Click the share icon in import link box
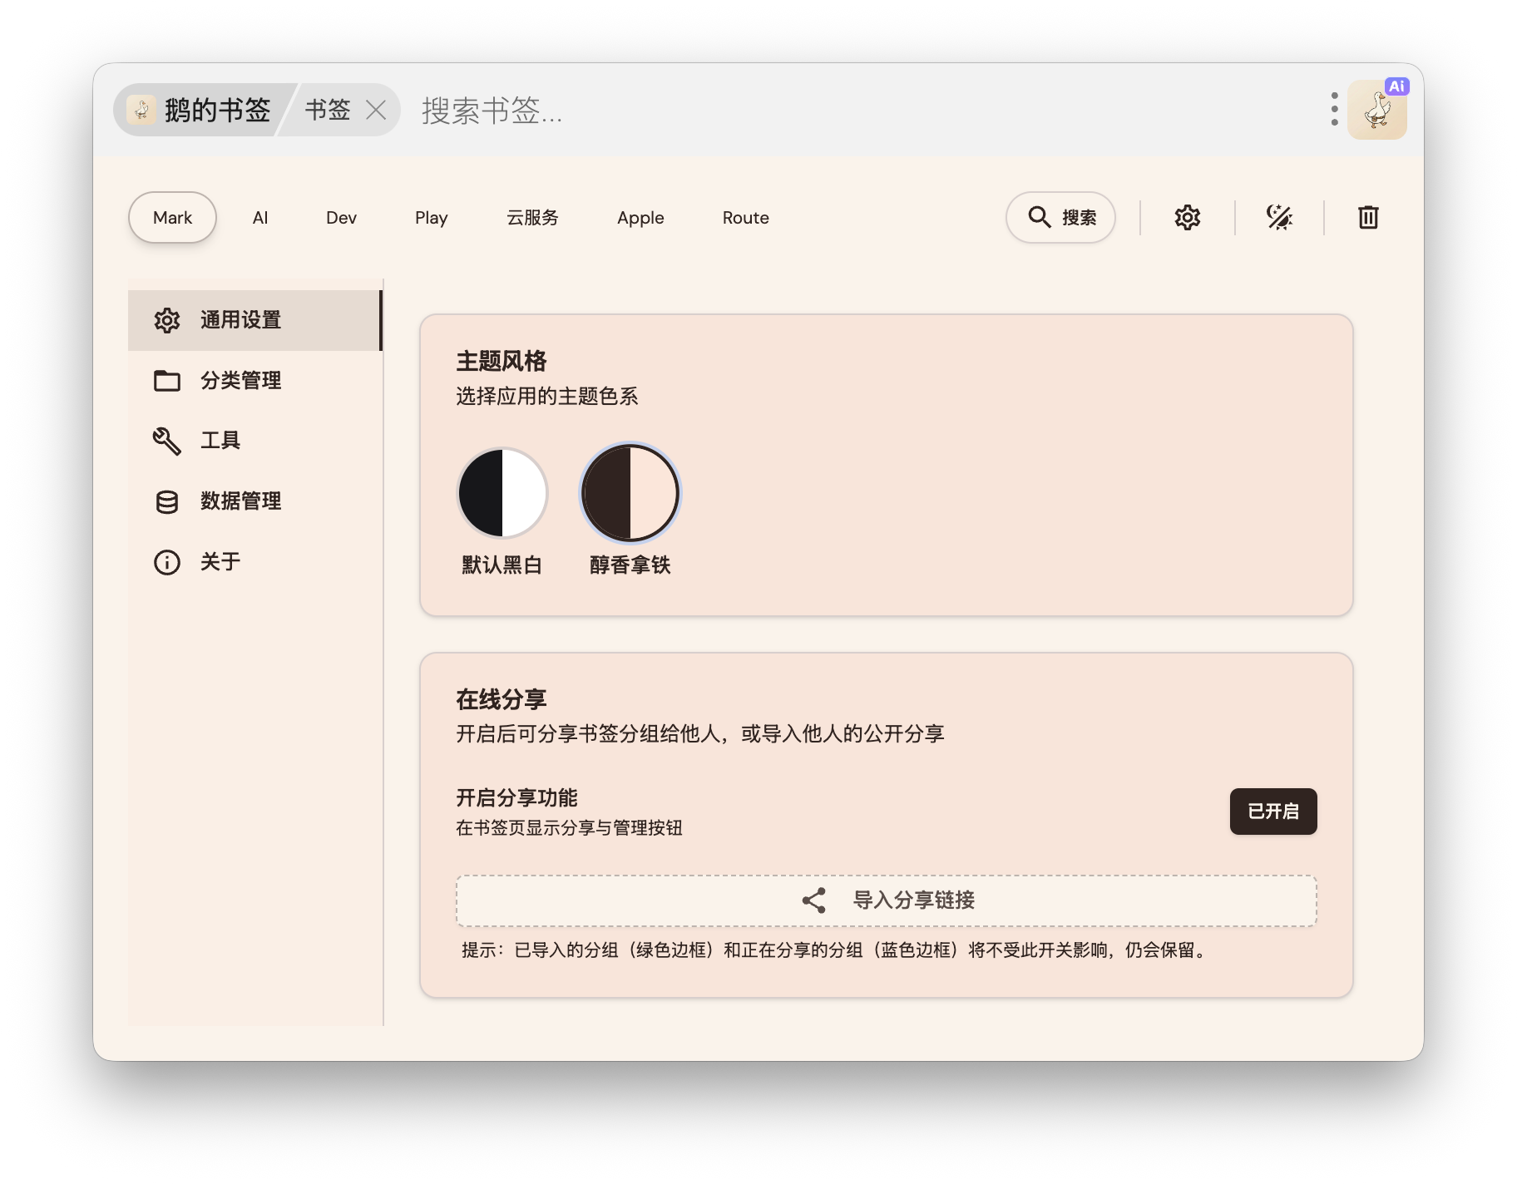The image size is (1517, 1184). [x=813, y=900]
